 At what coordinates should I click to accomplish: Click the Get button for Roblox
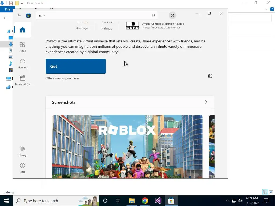(75, 66)
